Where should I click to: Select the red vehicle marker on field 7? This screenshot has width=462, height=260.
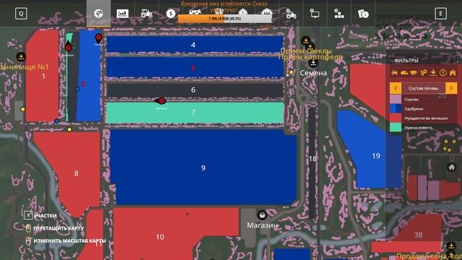pos(161,101)
